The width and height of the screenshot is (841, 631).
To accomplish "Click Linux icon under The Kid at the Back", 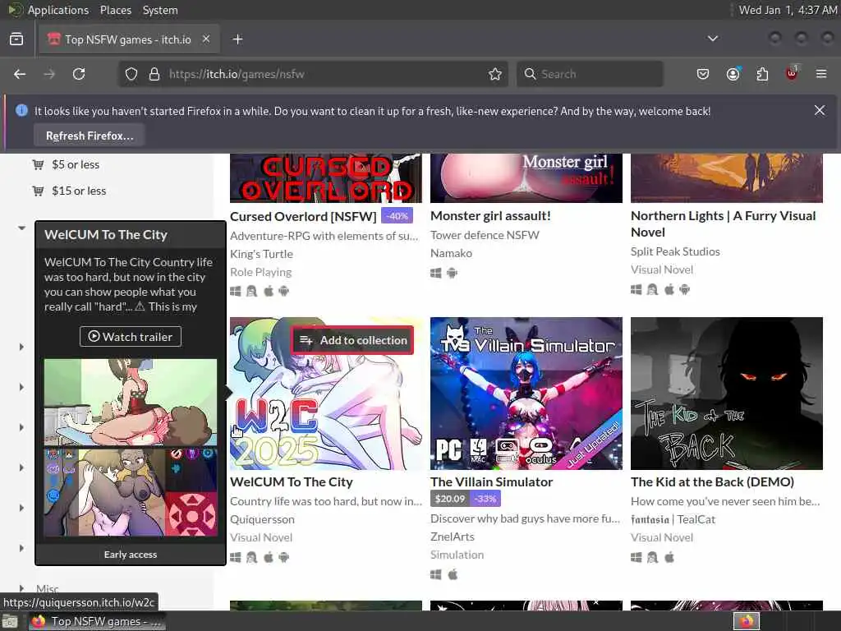I will click(x=652, y=558).
